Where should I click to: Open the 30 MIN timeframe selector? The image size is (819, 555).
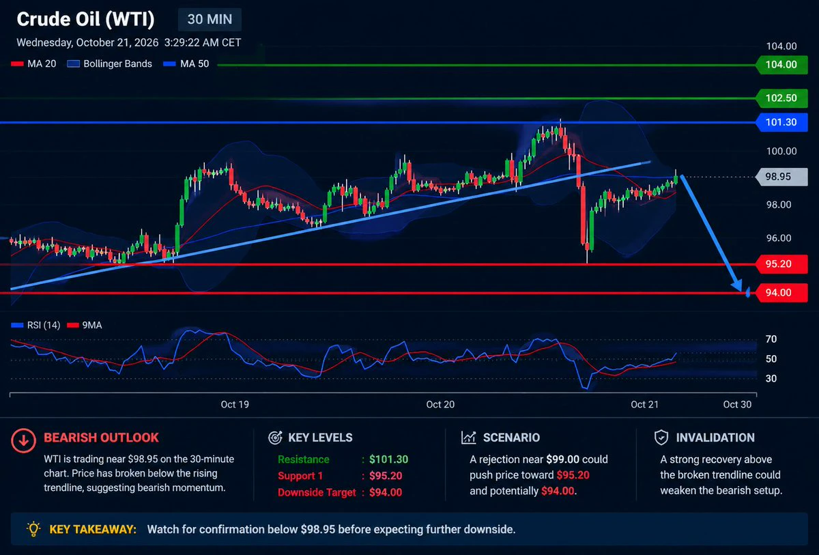tap(210, 20)
